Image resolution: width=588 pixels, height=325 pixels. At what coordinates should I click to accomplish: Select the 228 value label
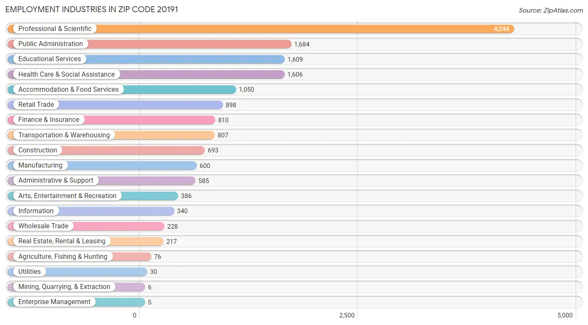(172, 227)
